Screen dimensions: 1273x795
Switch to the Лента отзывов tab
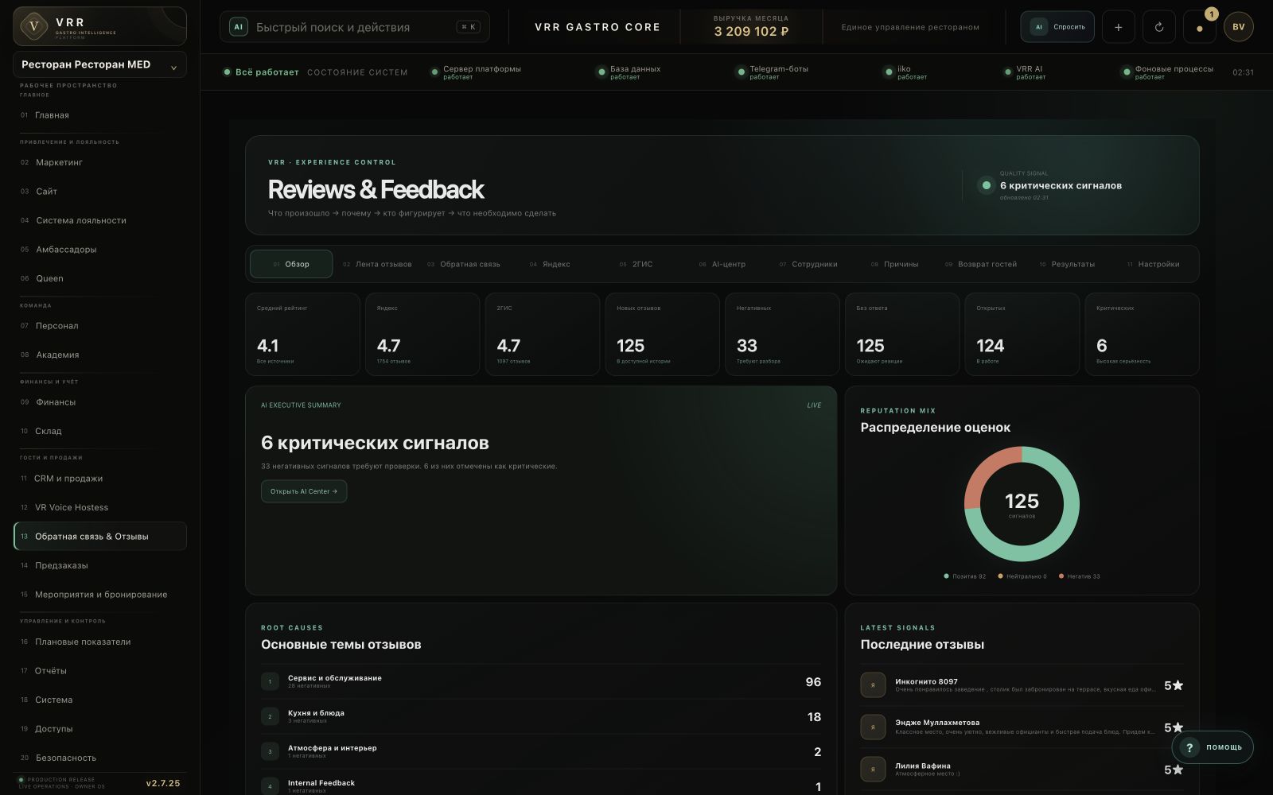377,264
